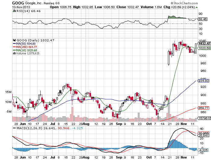The height and width of the screenshot is (160, 211).
Task: Click the 'Nov' label under the MACD panel
Action: 184,157
